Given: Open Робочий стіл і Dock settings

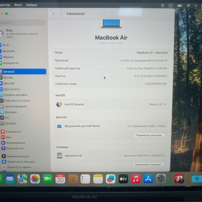Looking at the screenshot, I should (x=23, y=101).
